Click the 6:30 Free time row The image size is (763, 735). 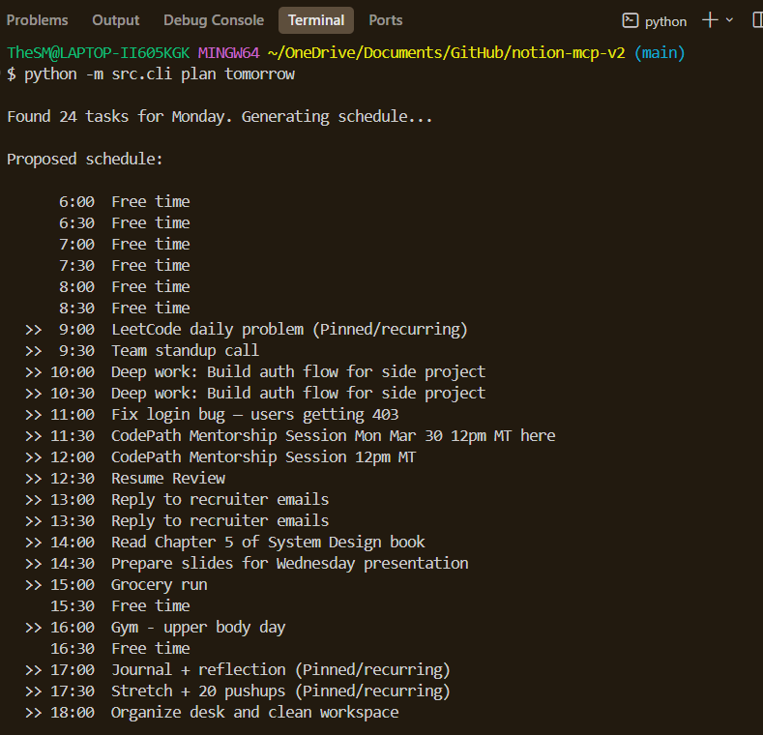point(125,223)
